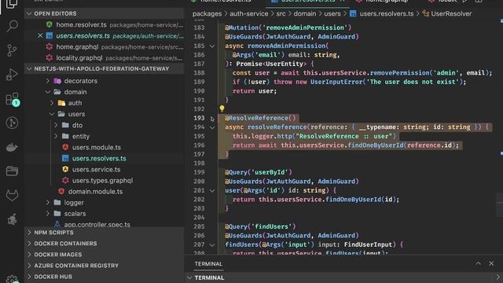
Task: Open users.types.graphql in explorer
Action: click(102, 181)
